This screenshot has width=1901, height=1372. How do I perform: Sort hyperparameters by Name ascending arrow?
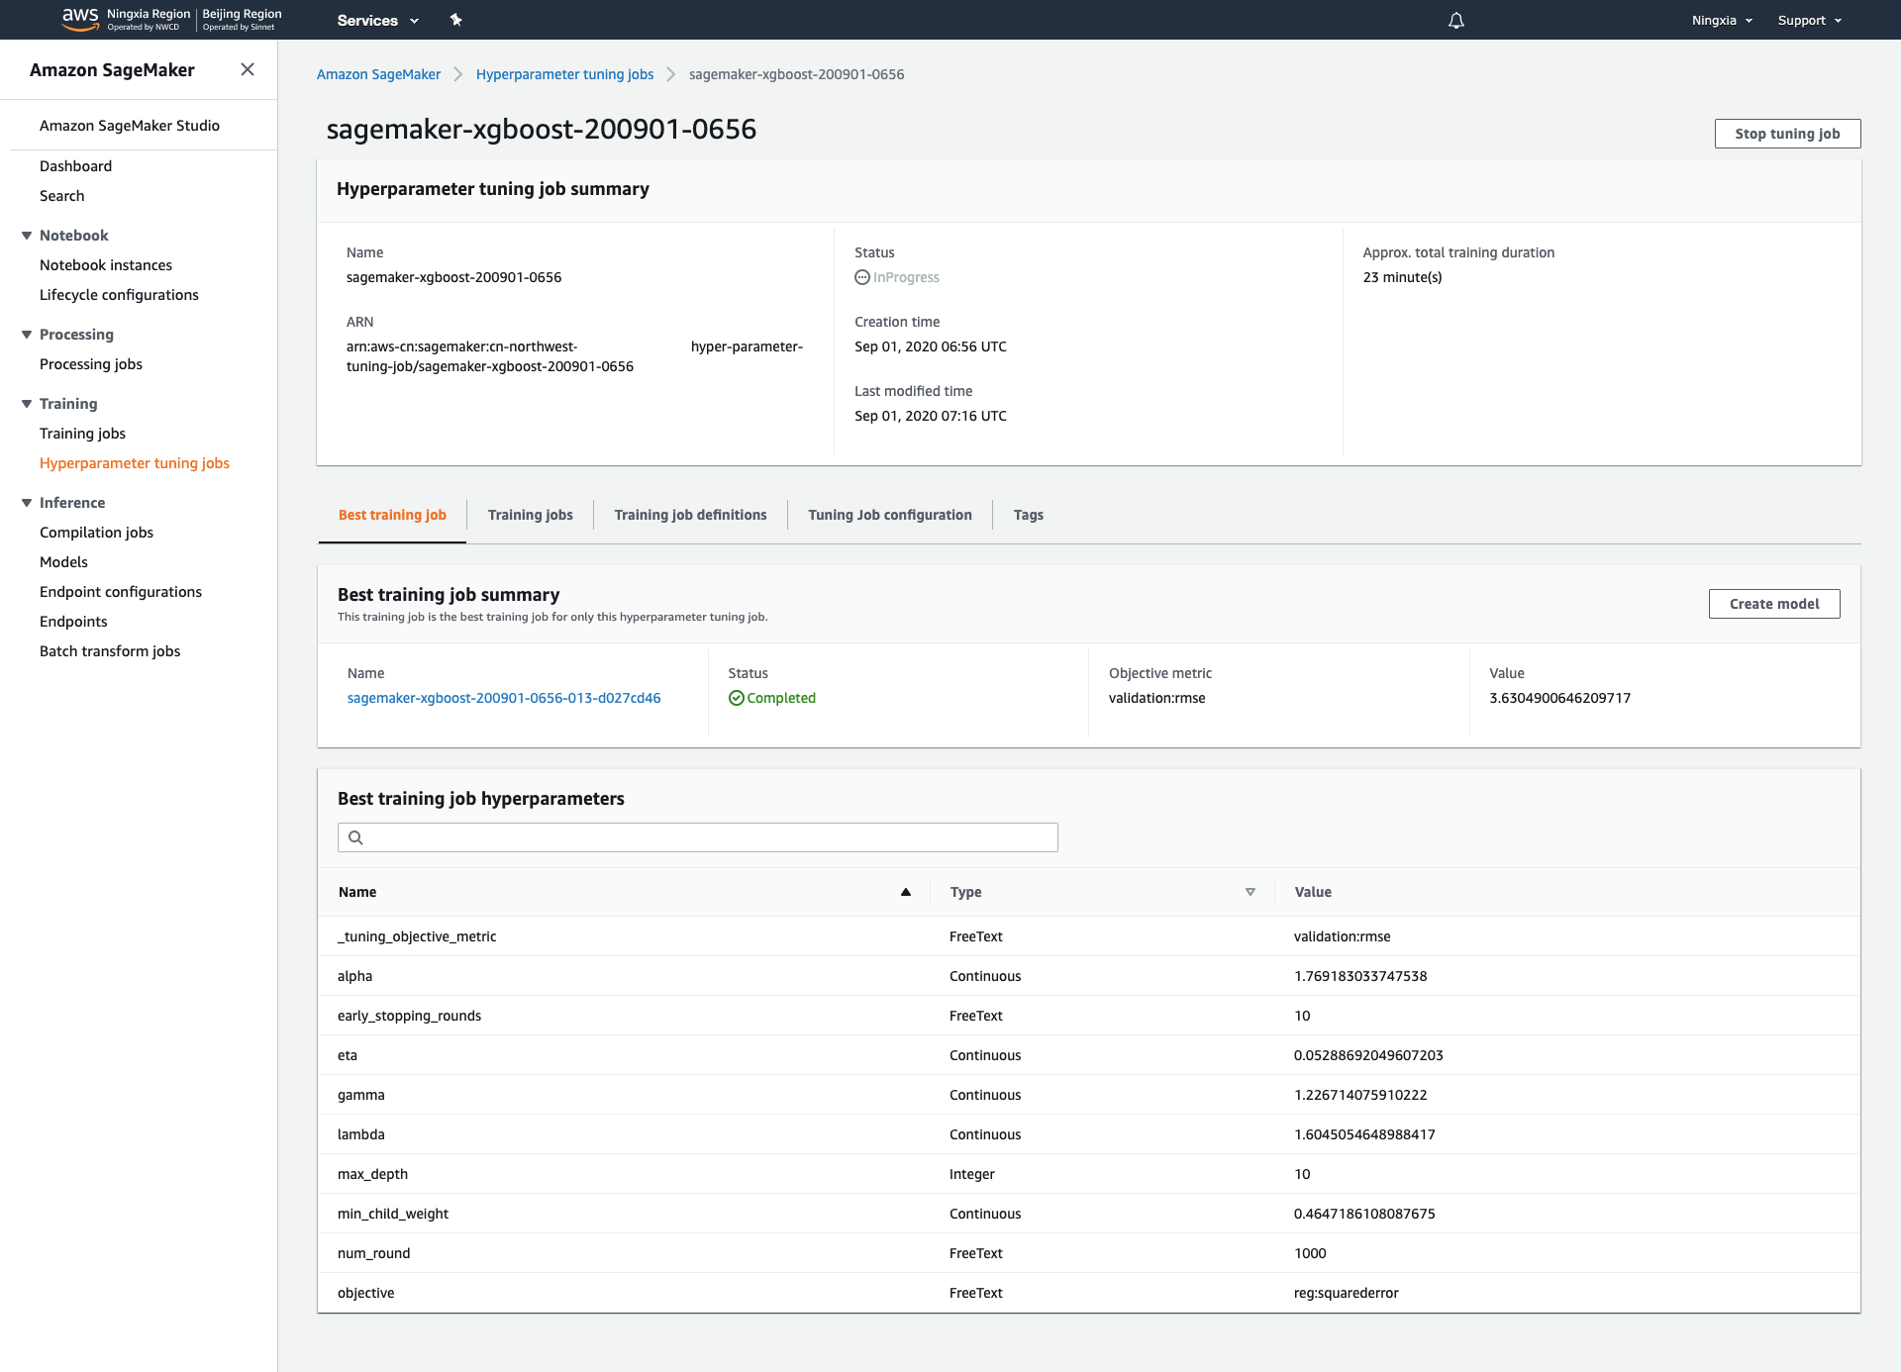coord(905,892)
